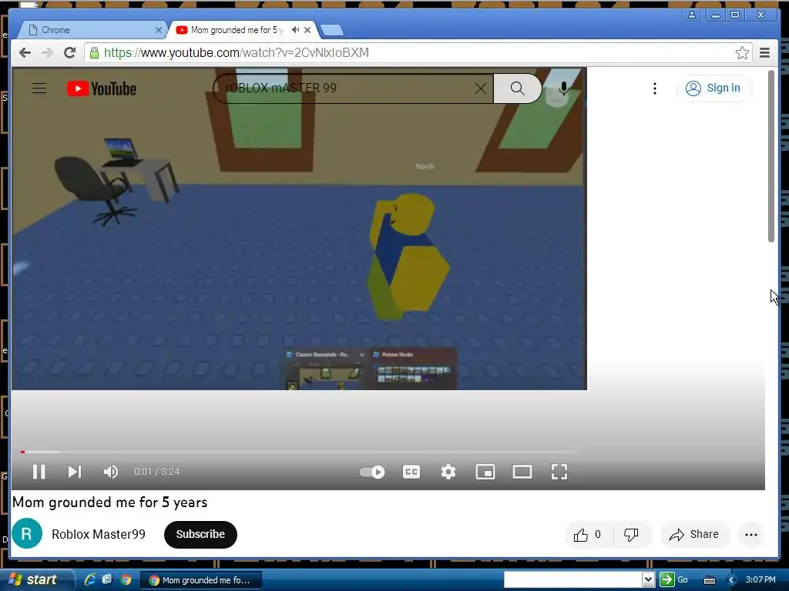Enter fullscreen video mode
The width and height of the screenshot is (789, 591).
[x=559, y=472]
